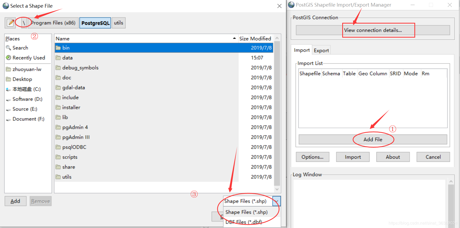The width and height of the screenshot is (460, 228).
Task: Select the include folder icon
Action: [58, 97]
